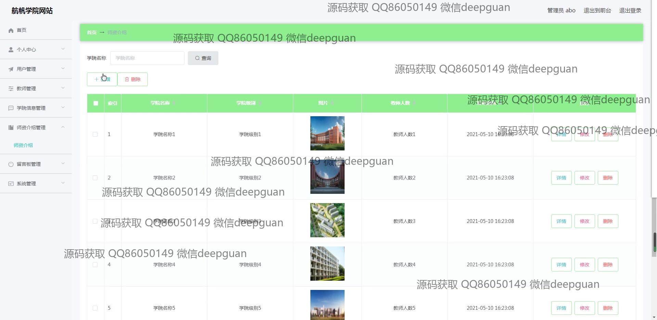Select the checkbox for row 2
The height and width of the screenshot is (320, 657).
[x=95, y=178]
